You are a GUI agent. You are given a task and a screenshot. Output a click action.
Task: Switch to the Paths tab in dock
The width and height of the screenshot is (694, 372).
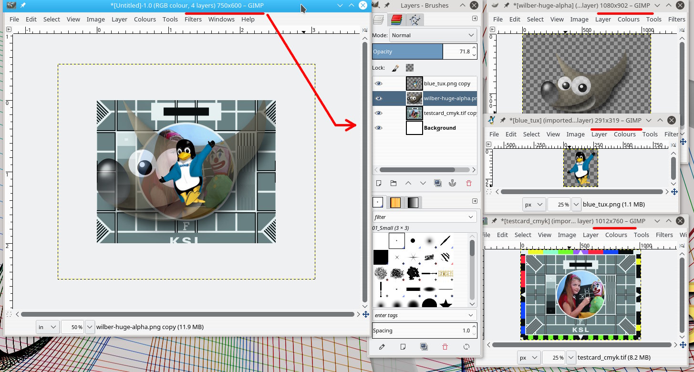(415, 20)
